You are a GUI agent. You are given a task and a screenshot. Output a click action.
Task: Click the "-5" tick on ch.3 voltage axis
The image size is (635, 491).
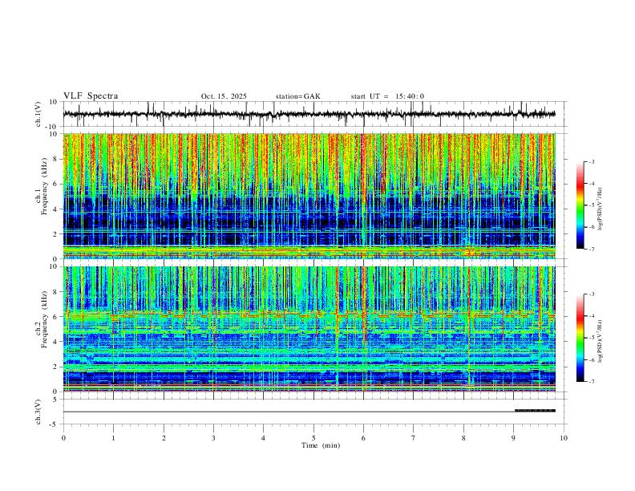point(55,424)
